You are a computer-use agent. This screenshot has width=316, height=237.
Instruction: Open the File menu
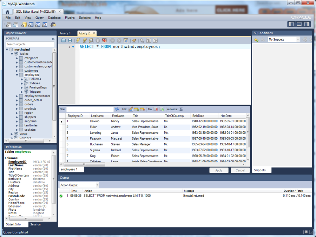(x=8, y=18)
